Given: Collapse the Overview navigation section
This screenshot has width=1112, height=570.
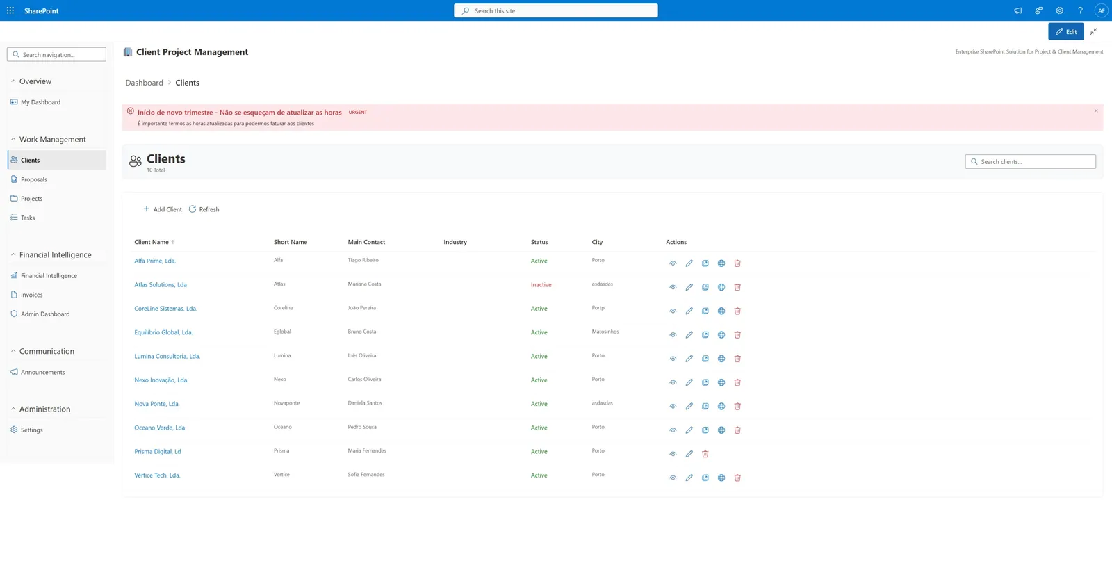Looking at the screenshot, I should click(13, 81).
